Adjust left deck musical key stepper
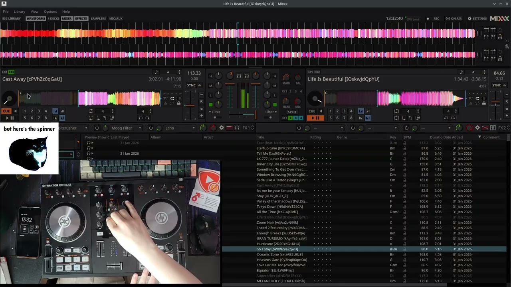511x287 pixels. pos(179,72)
